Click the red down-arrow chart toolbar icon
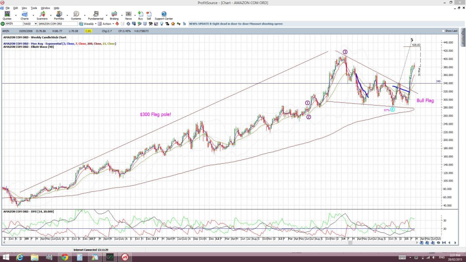This screenshot has height=262, width=466. coord(117,24)
